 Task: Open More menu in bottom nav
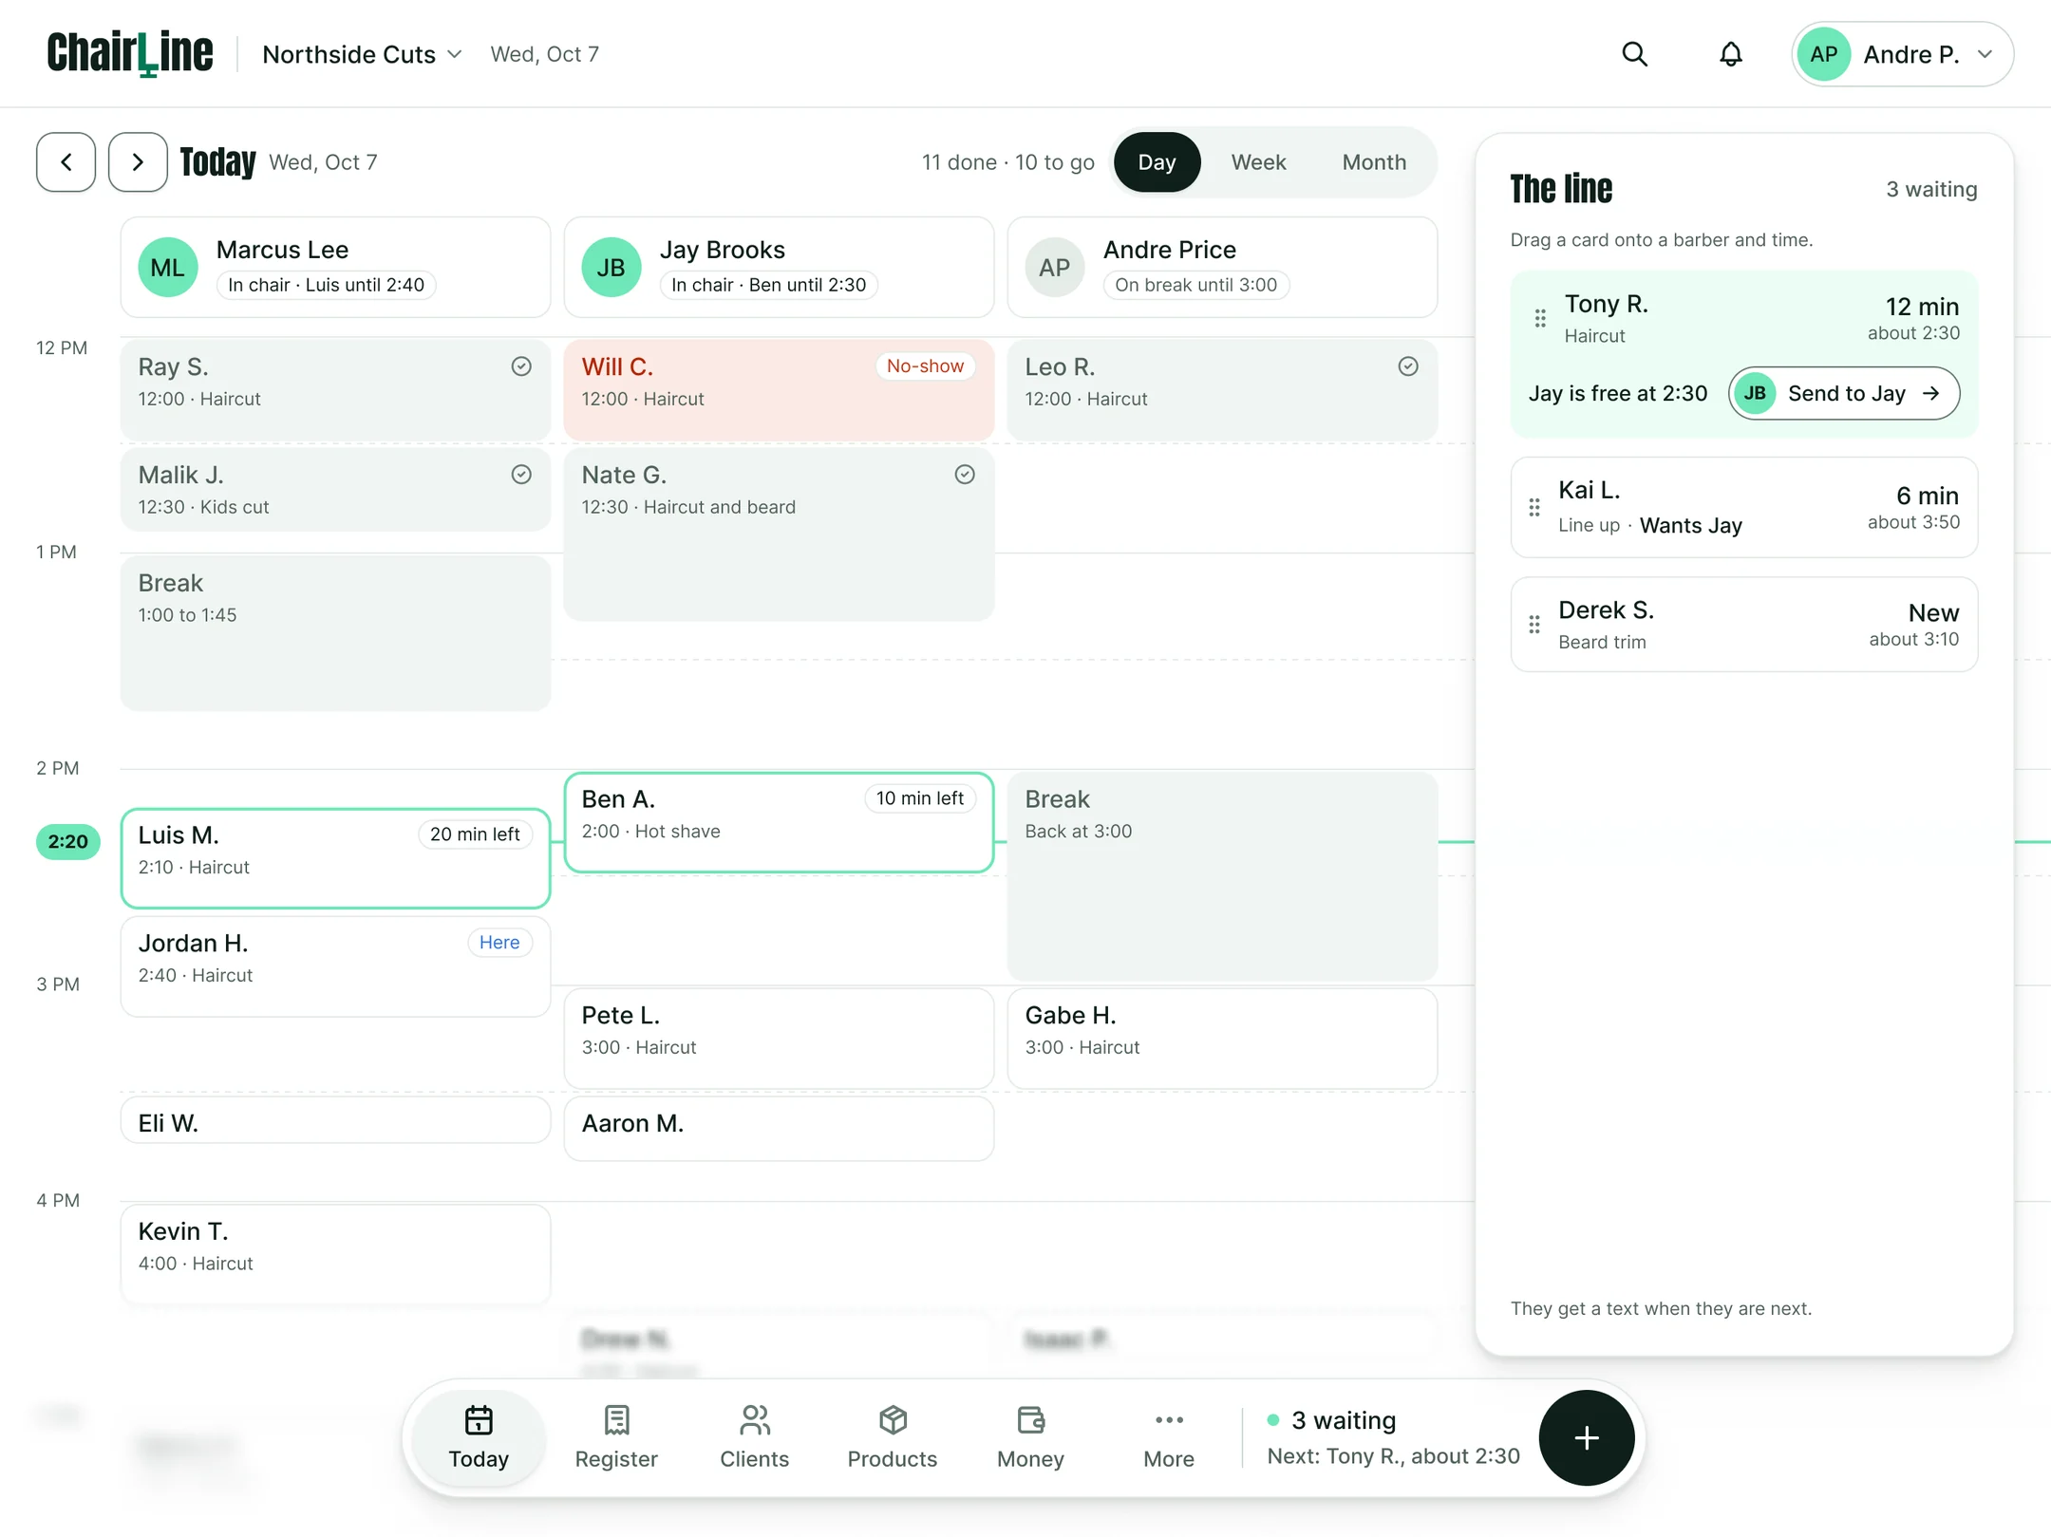coord(1169,1437)
